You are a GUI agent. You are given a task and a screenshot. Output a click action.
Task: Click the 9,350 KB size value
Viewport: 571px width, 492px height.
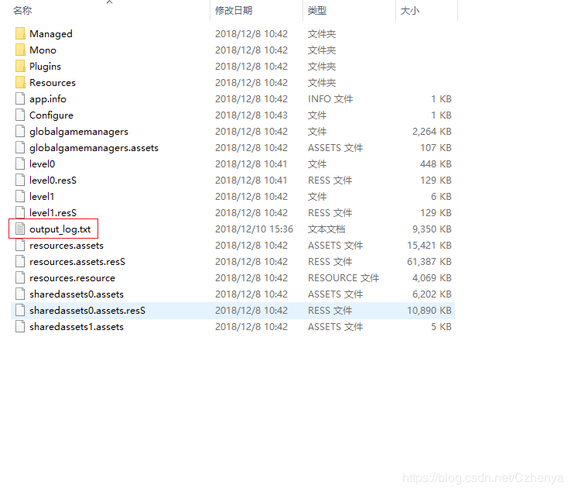click(432, 229)
